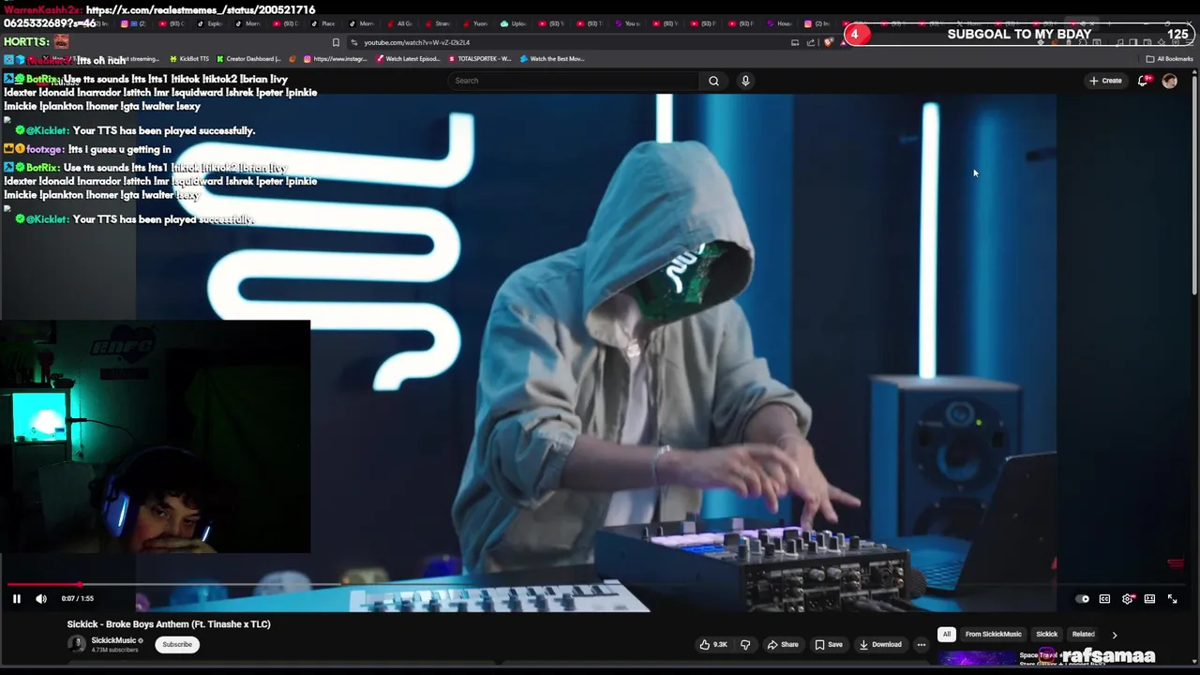1200x675 pixels.
Task: Click the page vertical scrollbar
Action: point(1194,187)
